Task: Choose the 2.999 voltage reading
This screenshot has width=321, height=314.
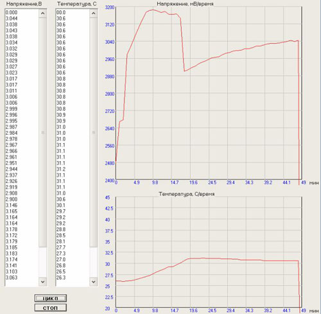Action: click(12, 109)
